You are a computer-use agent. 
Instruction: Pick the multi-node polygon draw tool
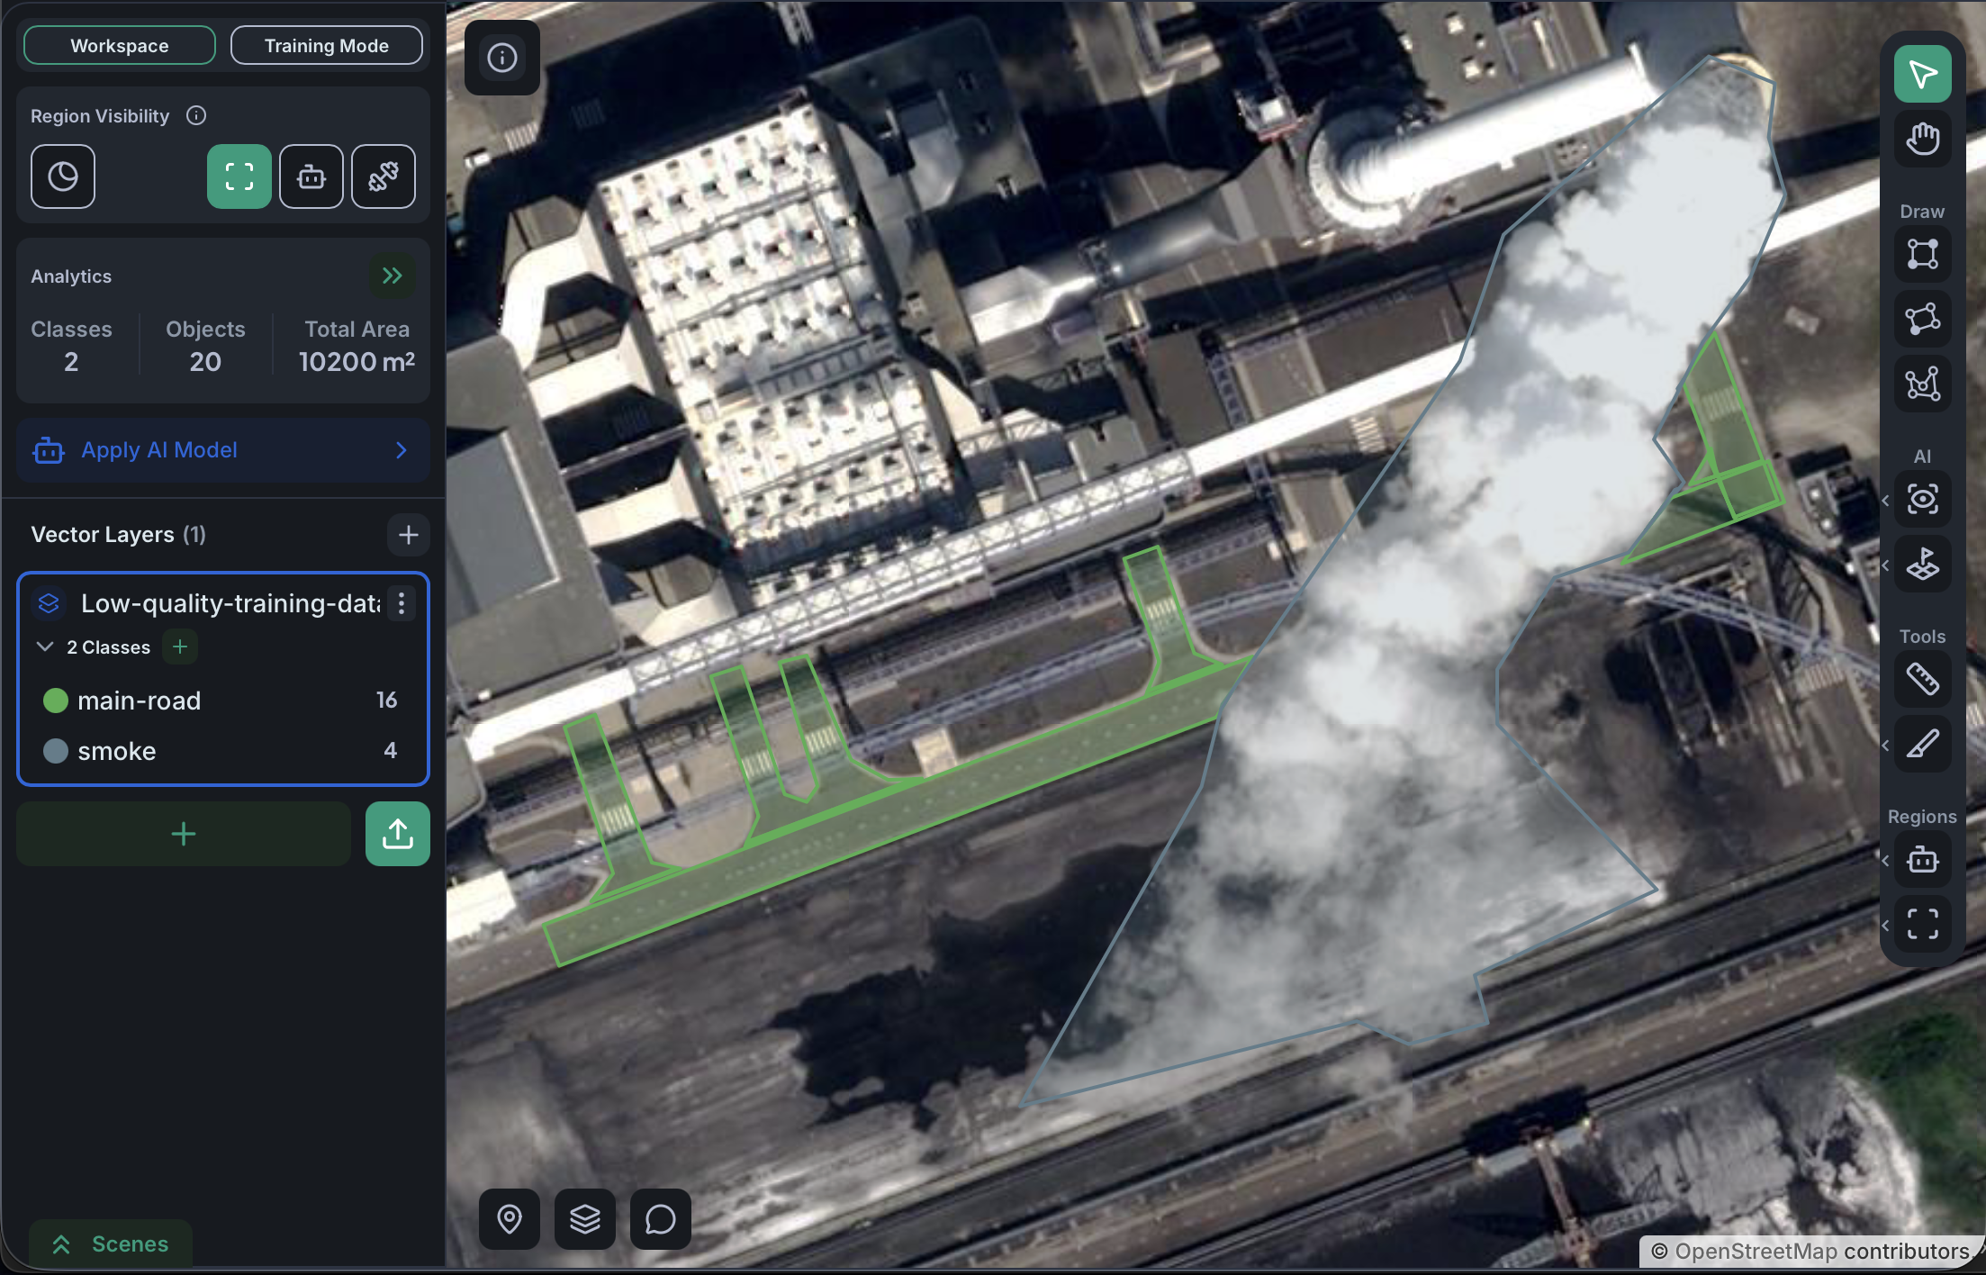tap(1922, 384)
